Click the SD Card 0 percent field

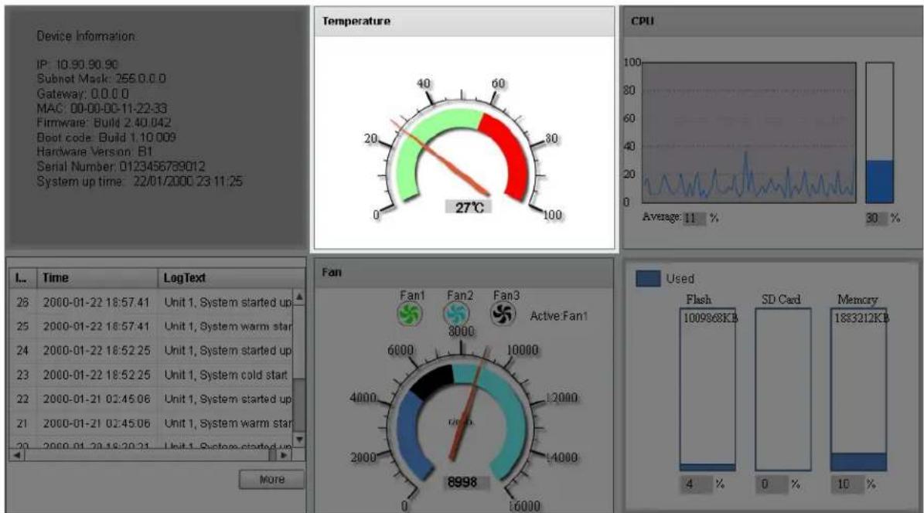pos(772,484)
